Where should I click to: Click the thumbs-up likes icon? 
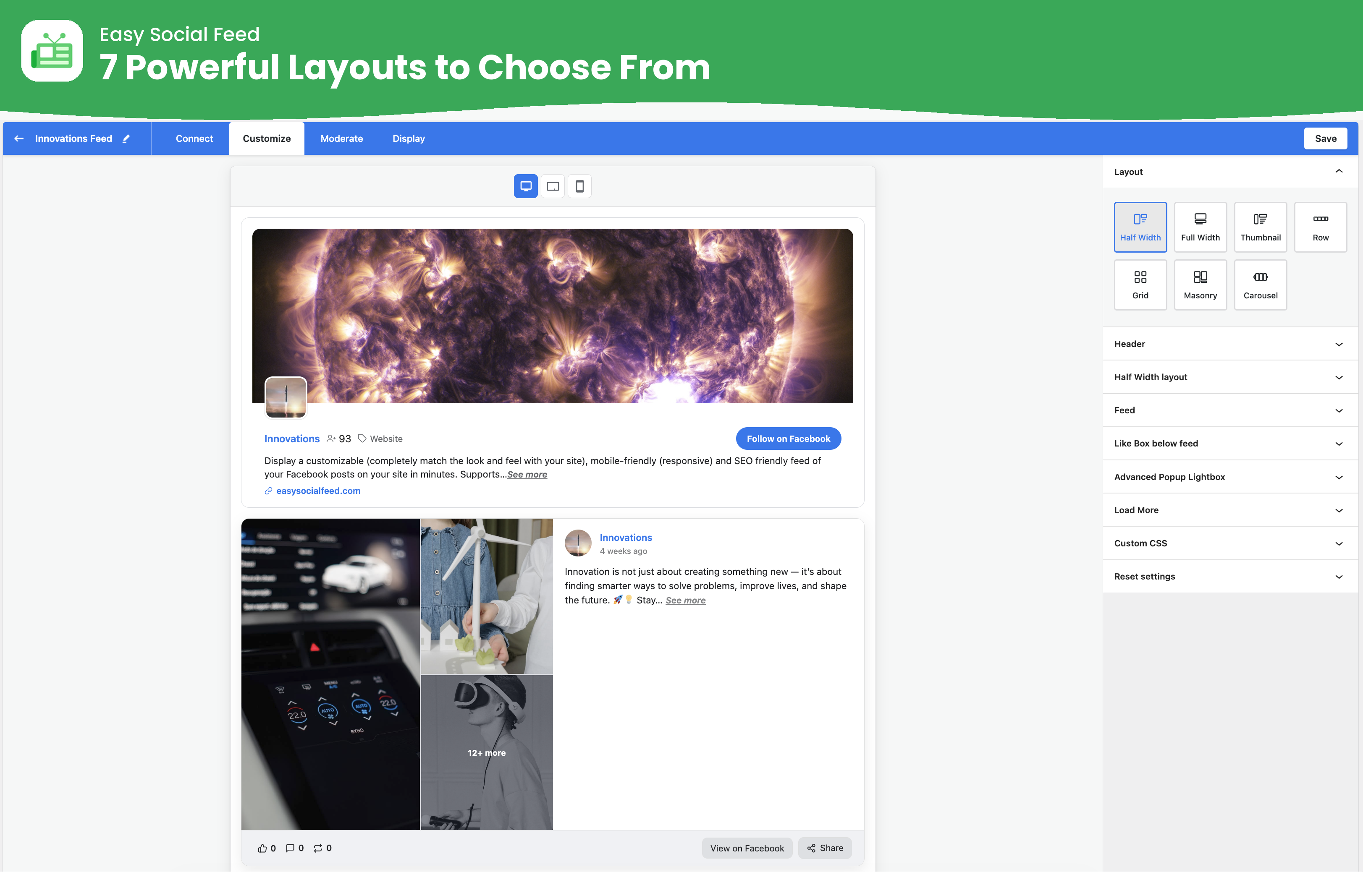[x=262, y=848]
